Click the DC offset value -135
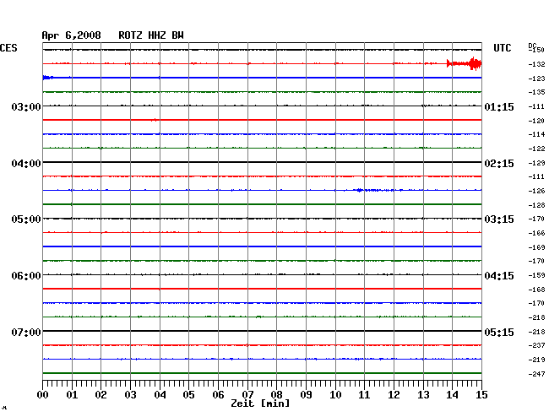549x417 pixels. 536,92
